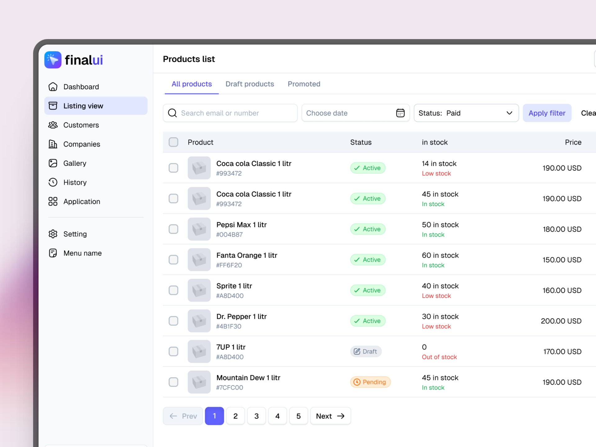Open the Dashboard section

pos(81,87)
